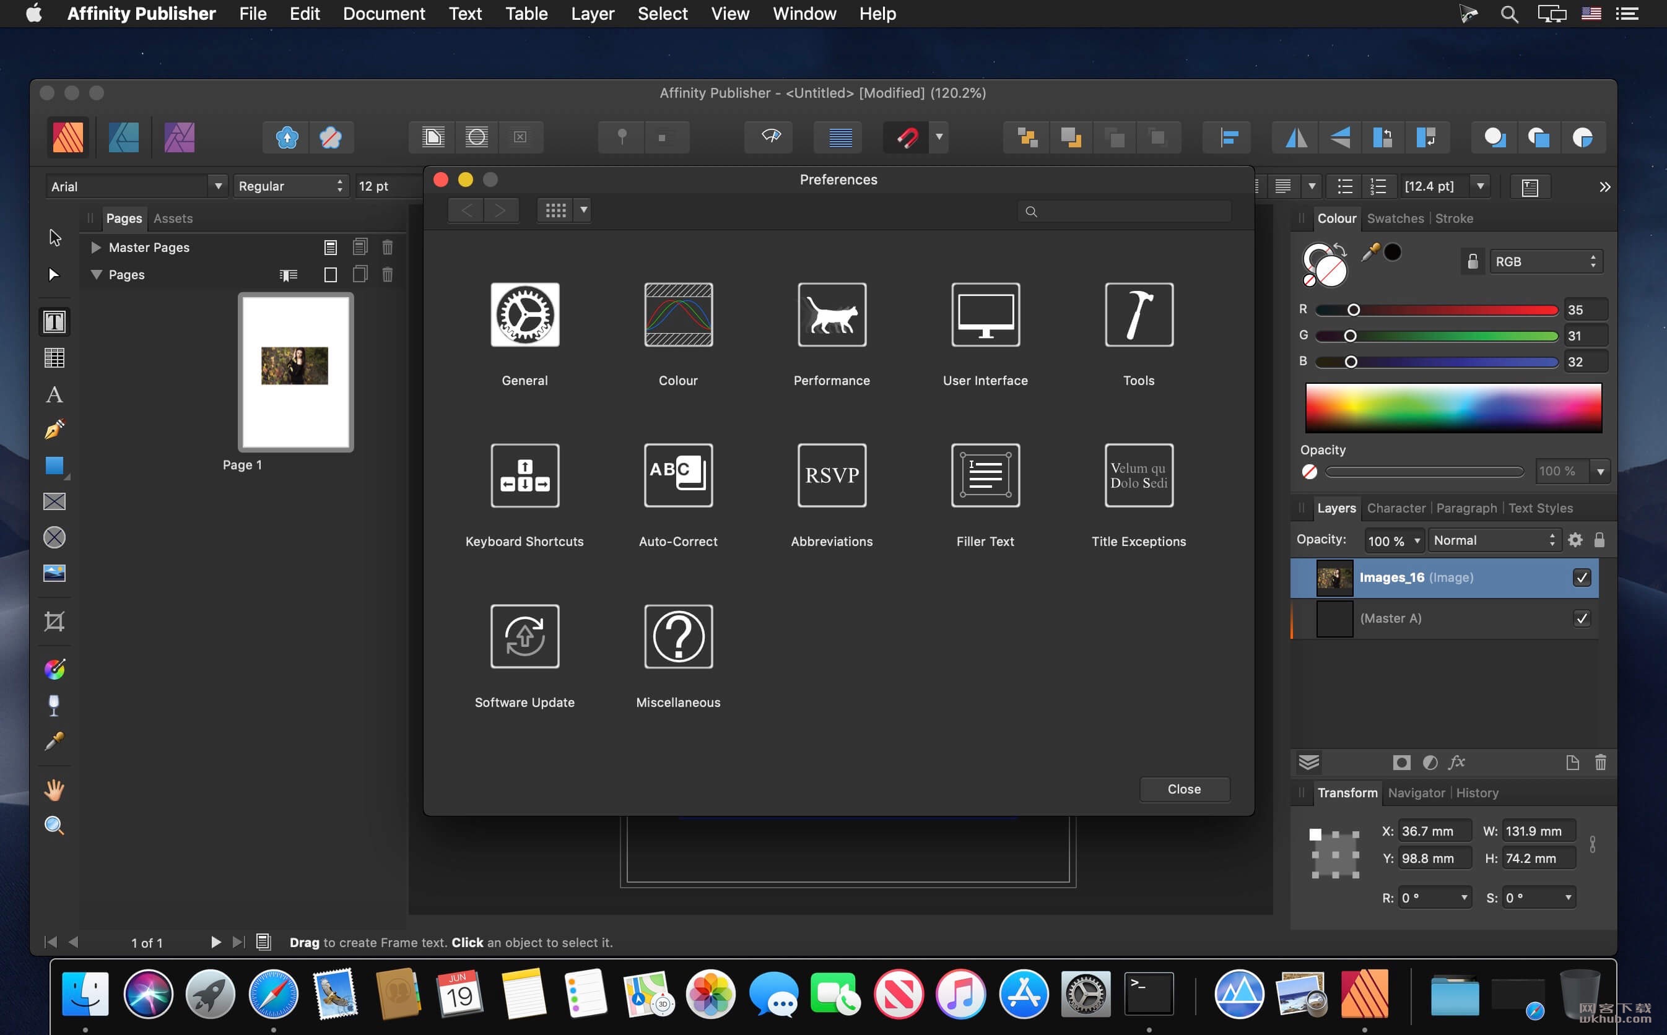The image size is (1667, 1035).
Task: Select the Place Image tool
Action: (54, 573)
